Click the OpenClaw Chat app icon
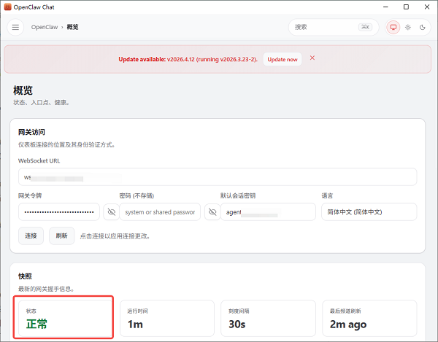Image resolution: width=438 pixels, height=342 pixels. point(7,7)
